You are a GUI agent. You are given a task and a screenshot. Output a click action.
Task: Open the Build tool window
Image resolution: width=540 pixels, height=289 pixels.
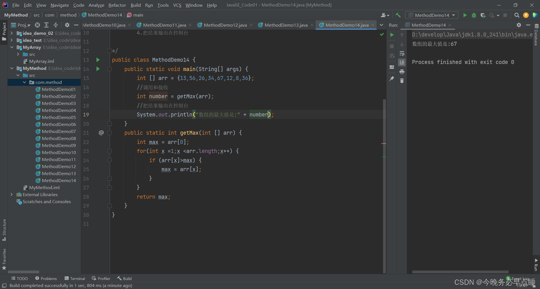click(x=124, y=278)
